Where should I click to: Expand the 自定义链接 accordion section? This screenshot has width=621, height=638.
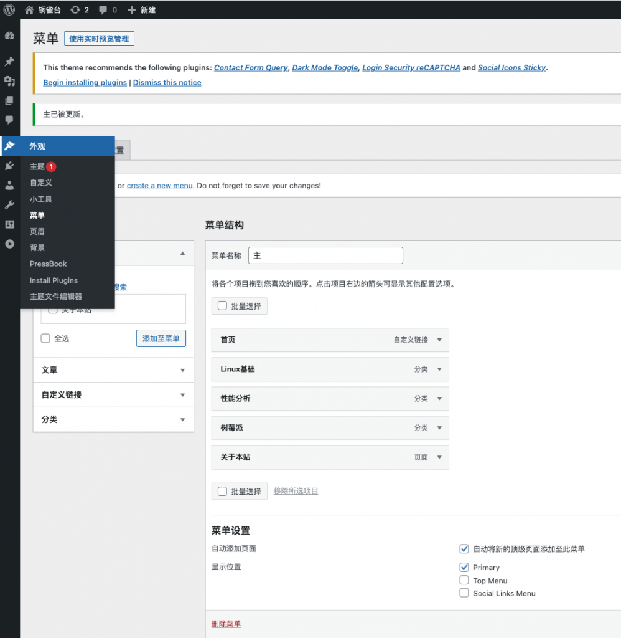point(113,394)
